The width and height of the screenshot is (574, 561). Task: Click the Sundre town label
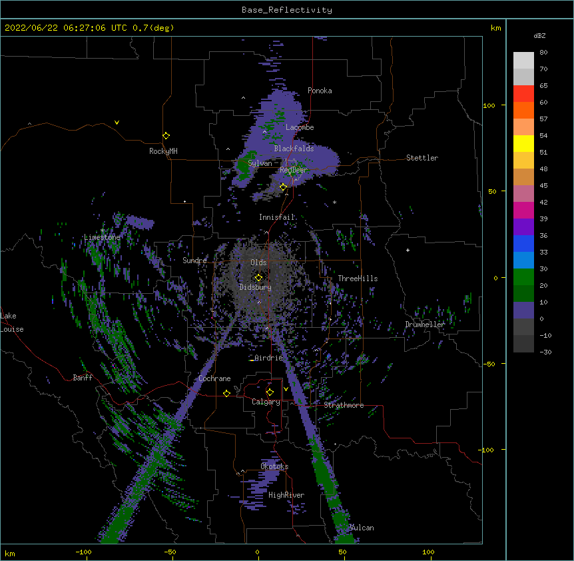(x=194, y=261)
